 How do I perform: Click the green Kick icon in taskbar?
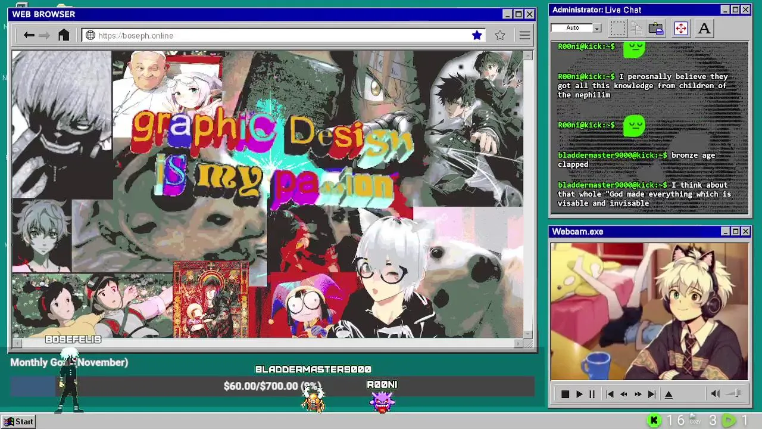654,421
